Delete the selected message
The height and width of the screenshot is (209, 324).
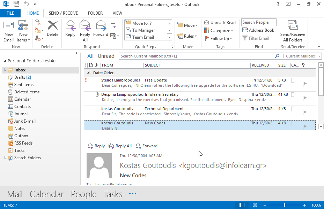(52, 29)
